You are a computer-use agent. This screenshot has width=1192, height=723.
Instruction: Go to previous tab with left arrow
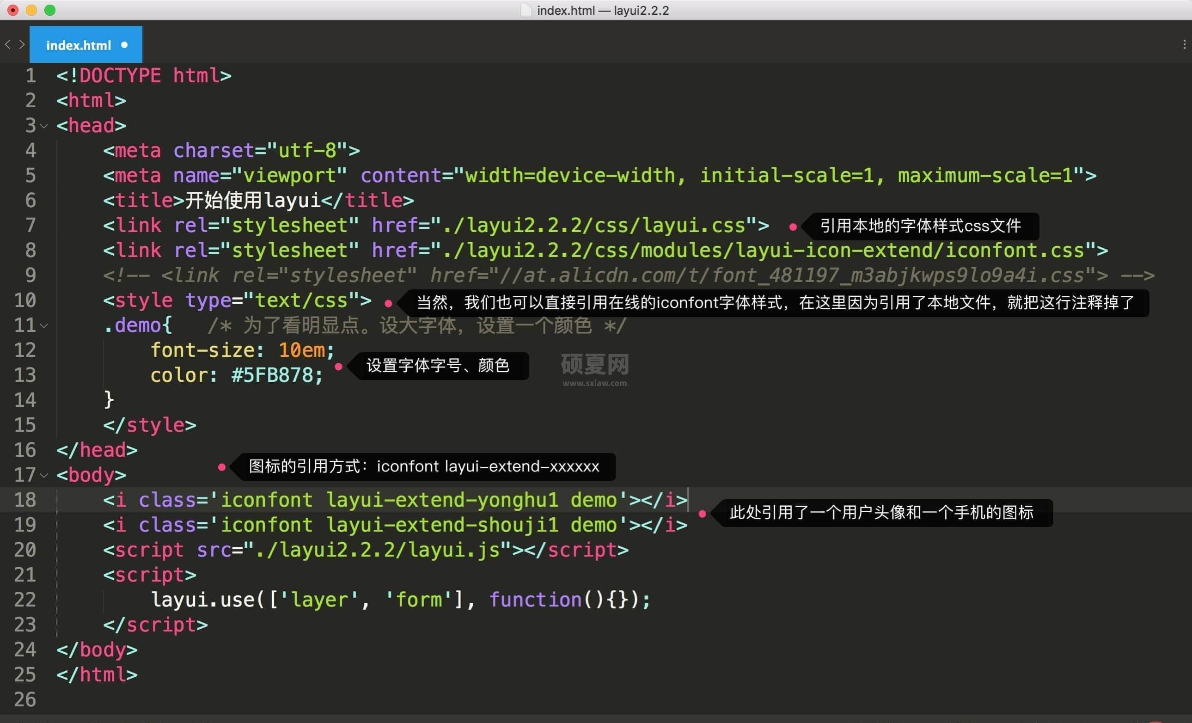[x=8, y=44]
